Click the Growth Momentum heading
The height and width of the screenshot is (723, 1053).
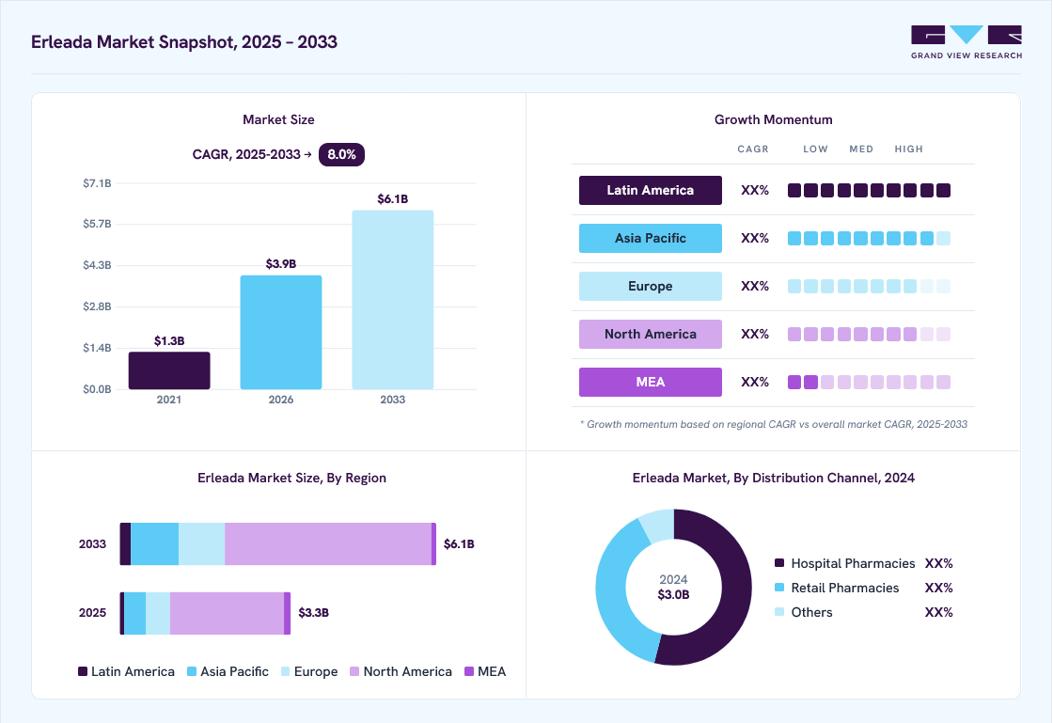pyautogui.click(x=774, y=119)
